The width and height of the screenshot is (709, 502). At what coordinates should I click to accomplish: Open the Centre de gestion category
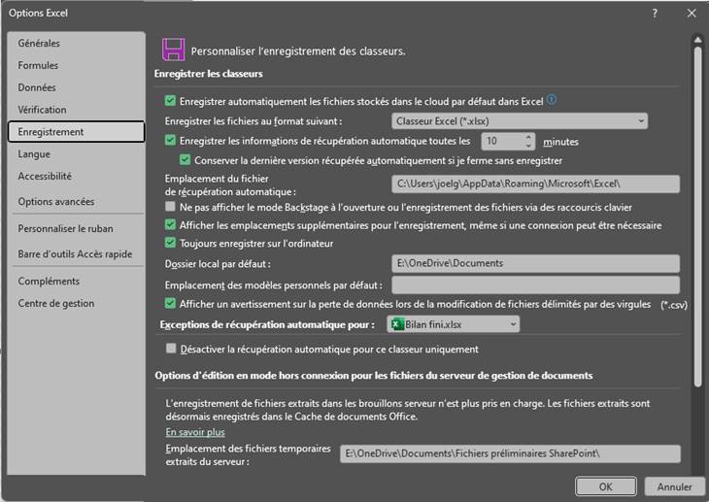(76, 304)
